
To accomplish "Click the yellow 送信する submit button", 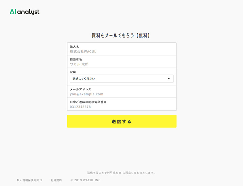I will tap(122, 121).
